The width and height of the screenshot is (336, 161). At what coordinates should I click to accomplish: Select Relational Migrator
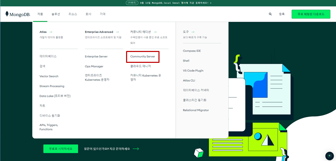(x=196, y=110)
